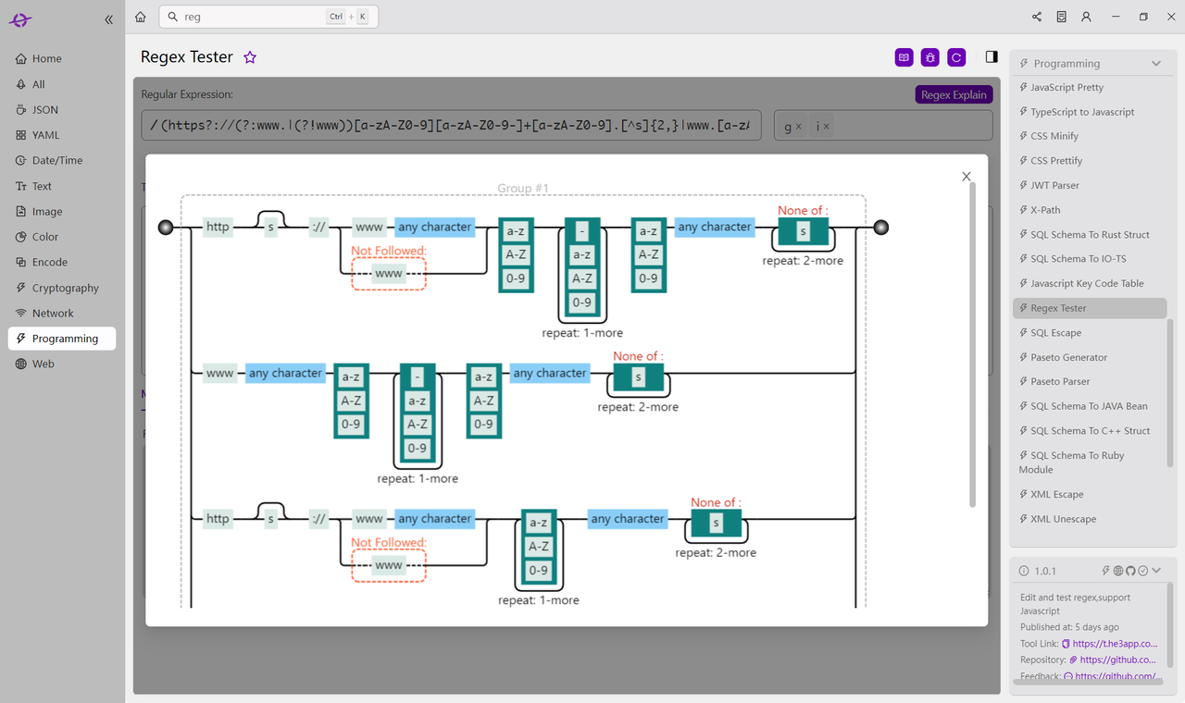Select Regex Tester in tool list

tap(1090, 308)
